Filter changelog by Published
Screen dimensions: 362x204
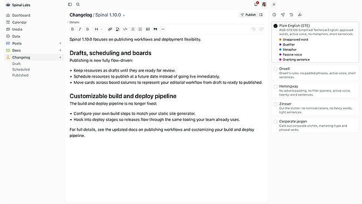click(x=21, y=75)
